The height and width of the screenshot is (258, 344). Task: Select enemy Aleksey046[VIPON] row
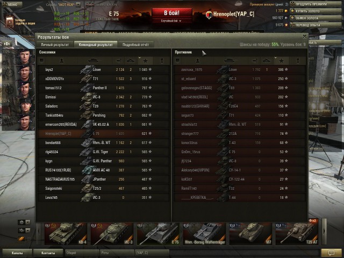pos(240,170)
